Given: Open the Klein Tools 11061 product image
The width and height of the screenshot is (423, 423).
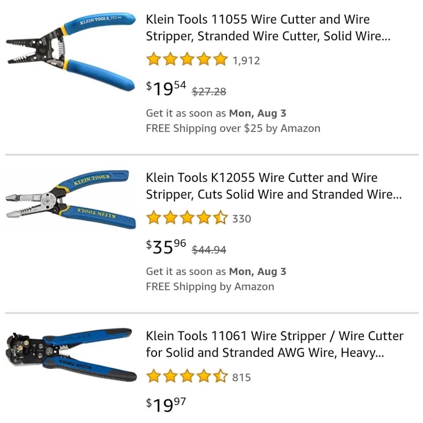Looking at the screenshot, I should [x=70, y=355].
